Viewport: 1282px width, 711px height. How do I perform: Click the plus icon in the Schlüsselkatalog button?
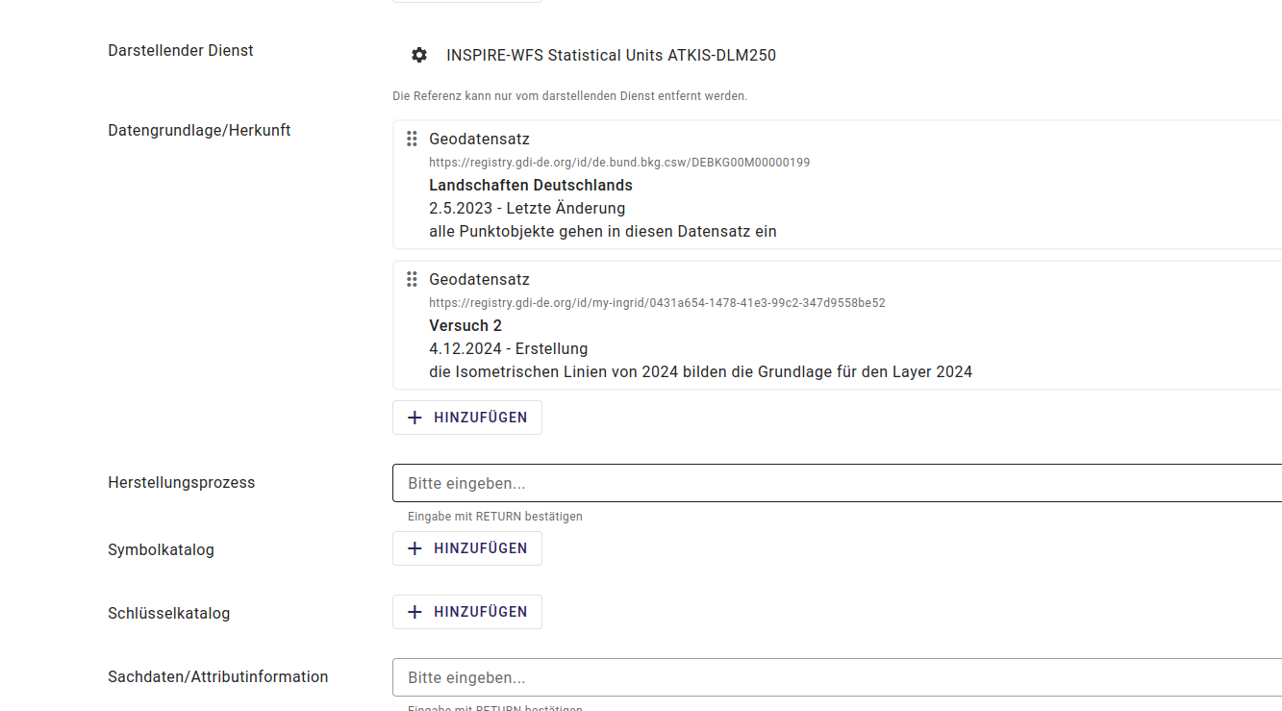click(x=415, y=611)
